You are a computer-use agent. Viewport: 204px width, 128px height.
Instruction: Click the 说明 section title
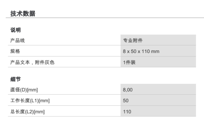point(14,30)
